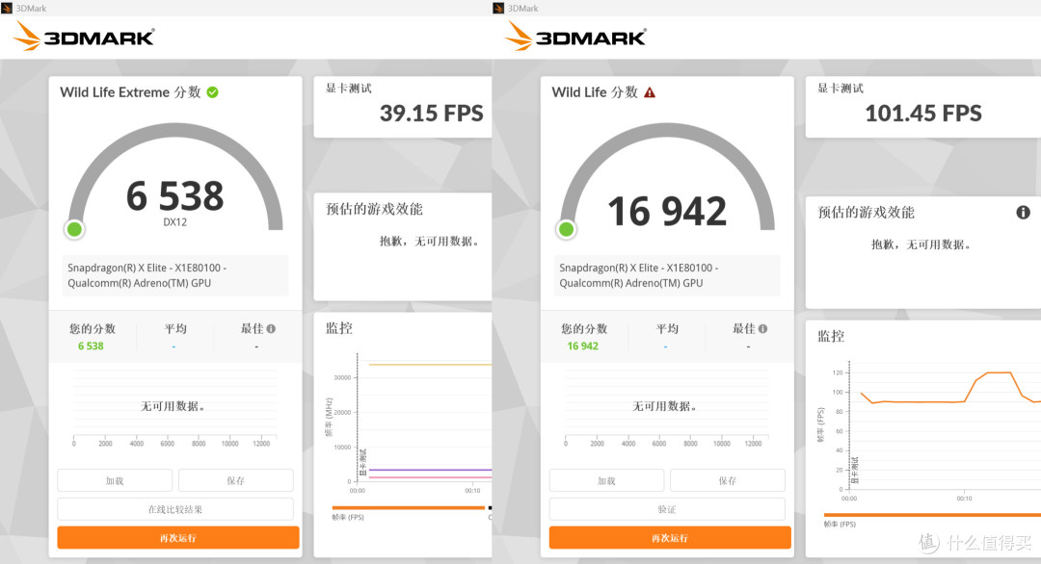Click 3DMark title bar icon of left window
The height and width of the screenshot is (564, 1041).
point(7,8)
